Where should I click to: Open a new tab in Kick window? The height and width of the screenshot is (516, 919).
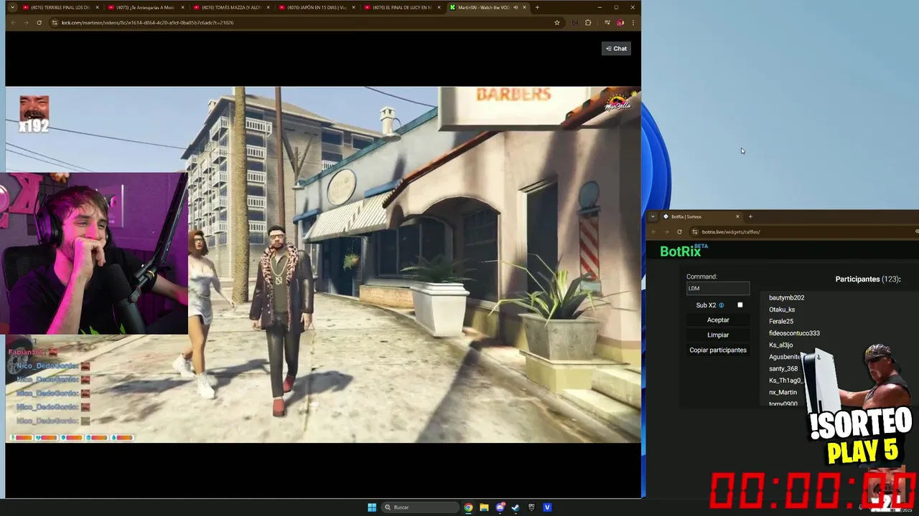(537, 7)
